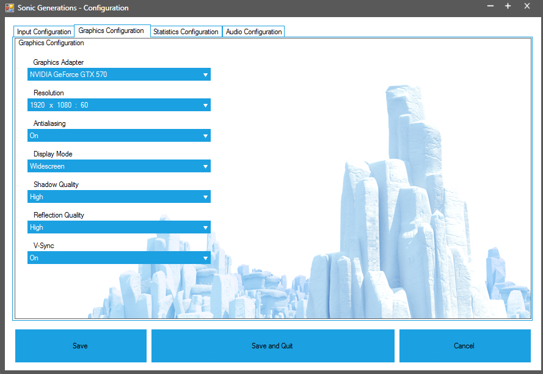The image size is (543, 374).
Task: Minimize the Configuration window
Action: pos(490,6)
